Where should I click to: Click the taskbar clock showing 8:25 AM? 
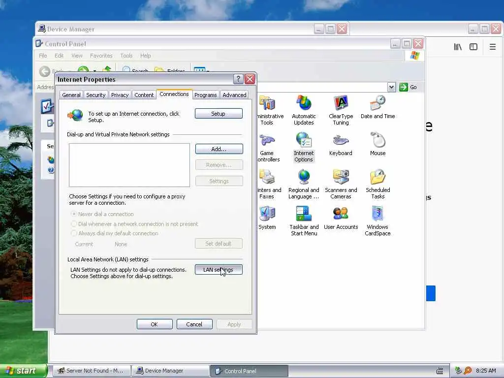486,371
